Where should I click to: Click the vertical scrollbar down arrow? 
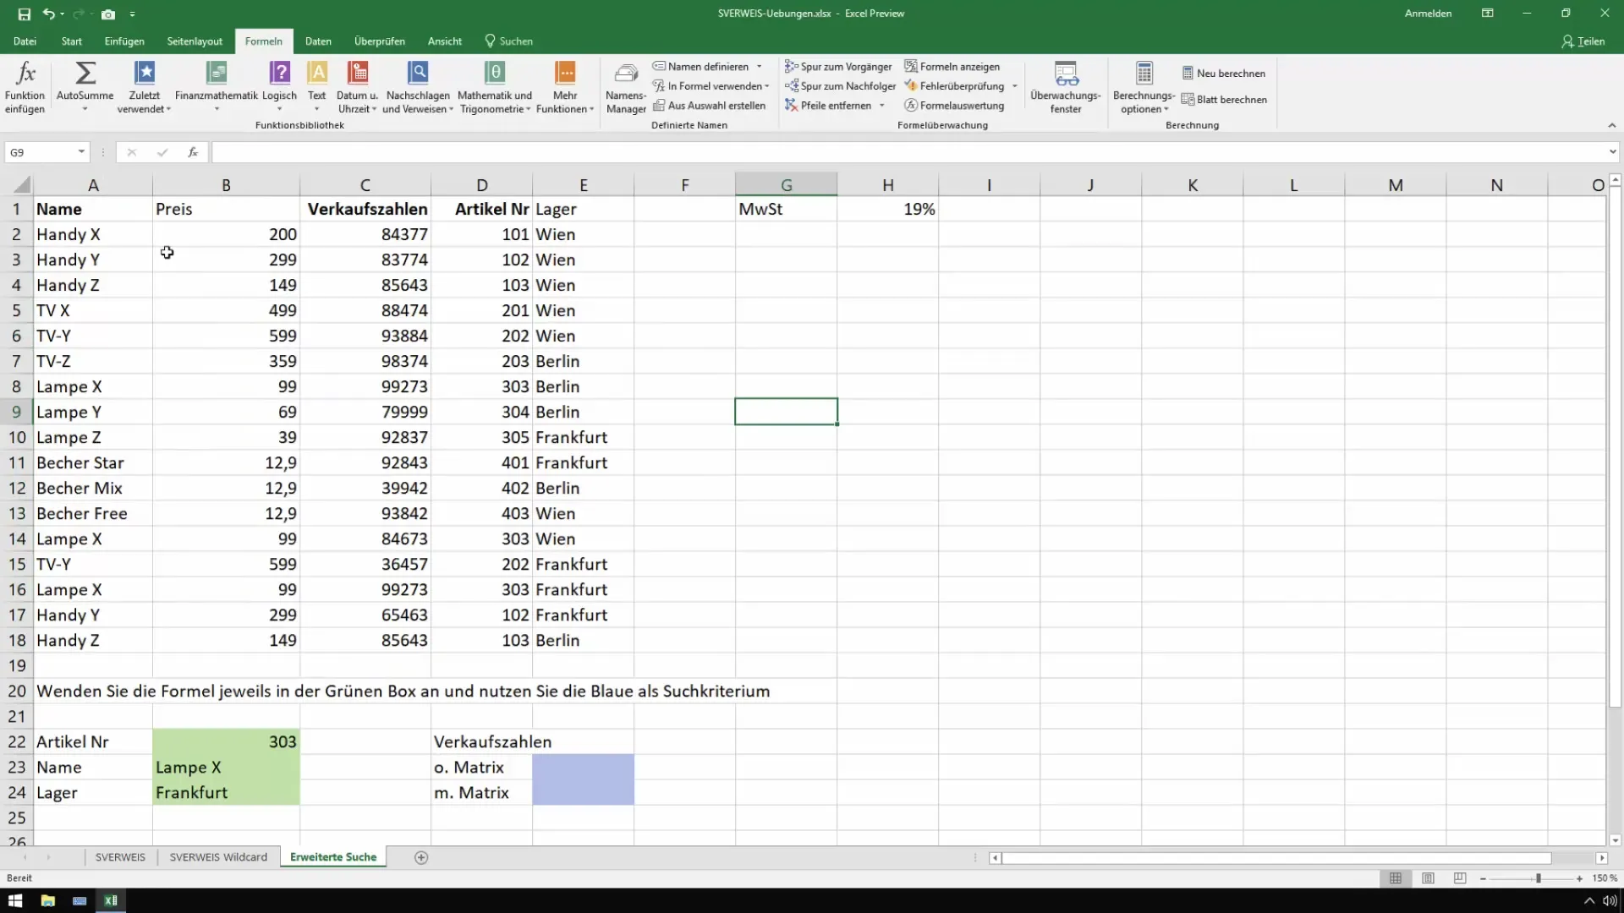tap(1615, 840)
